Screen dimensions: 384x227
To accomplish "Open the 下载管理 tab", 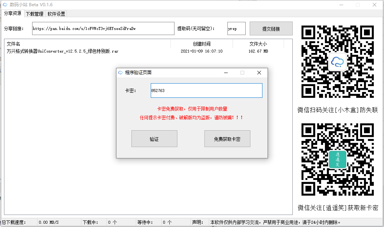I will pos(35,14).
